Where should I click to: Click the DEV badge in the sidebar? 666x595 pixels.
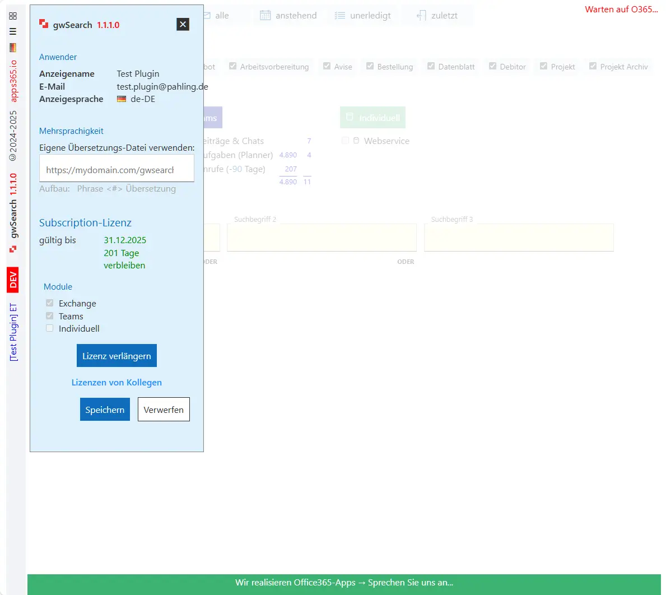(x=13, y=280)
